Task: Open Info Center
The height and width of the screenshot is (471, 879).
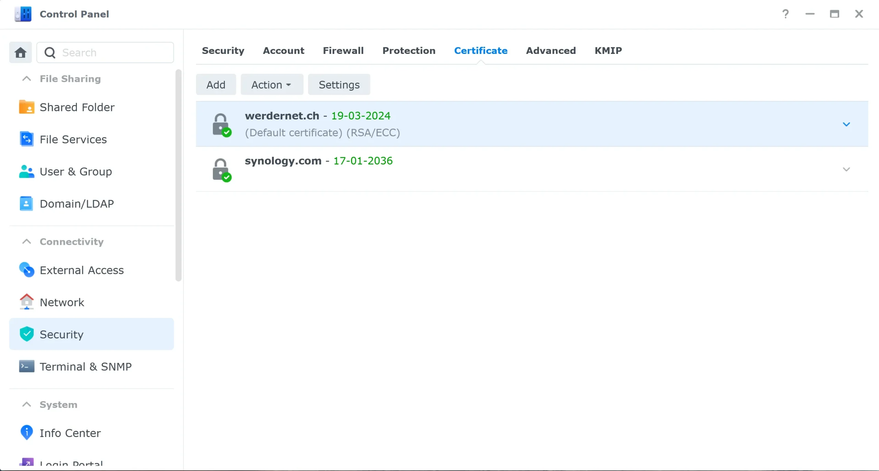Action: pos(70,433)
